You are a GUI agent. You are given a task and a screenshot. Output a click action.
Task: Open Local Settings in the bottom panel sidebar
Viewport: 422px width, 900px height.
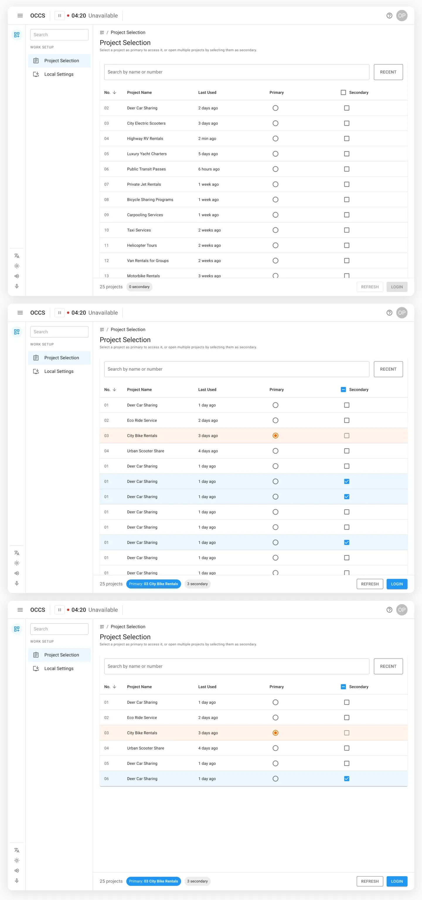pyautogui.click(x=59, y=668)
